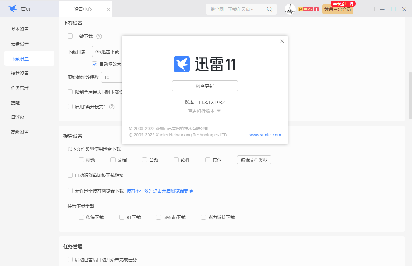The height and width of the screenshot is (266, 412).
Task: Check the 视频 file type checkbox
Action: (81, 160)
